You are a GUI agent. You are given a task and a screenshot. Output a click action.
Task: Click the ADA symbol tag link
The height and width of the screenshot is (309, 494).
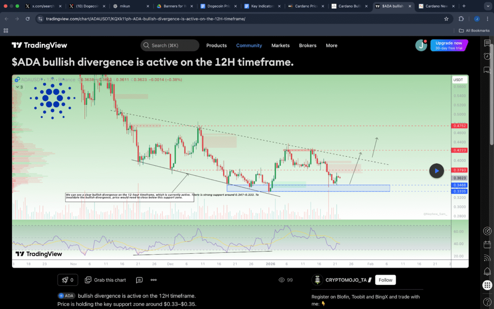tap(66, 296)
